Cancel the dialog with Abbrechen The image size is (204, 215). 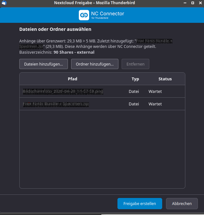[x=182, y=203]
